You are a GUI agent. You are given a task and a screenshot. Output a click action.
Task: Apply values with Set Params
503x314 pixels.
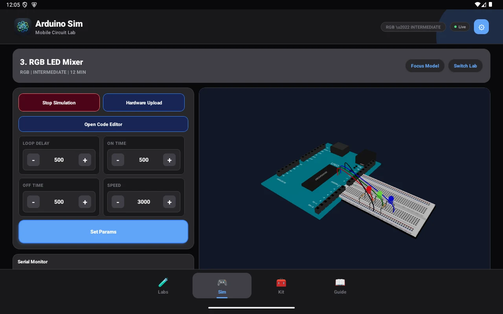(x=103, y=232)
